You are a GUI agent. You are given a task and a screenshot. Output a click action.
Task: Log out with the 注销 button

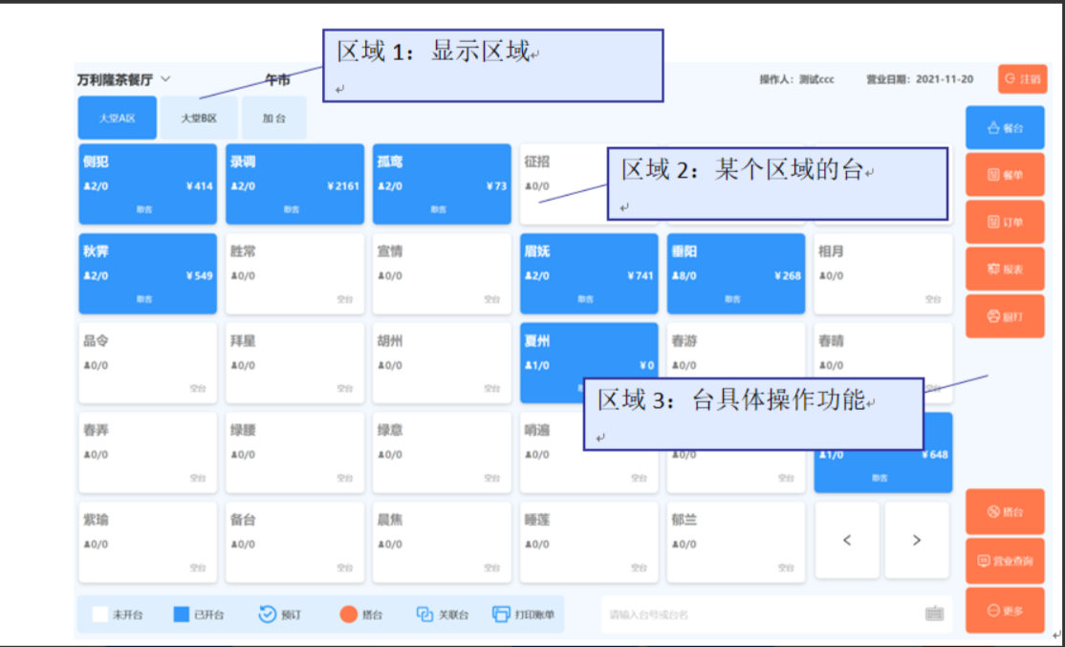pyautogui.click(x=1022, y=79)
